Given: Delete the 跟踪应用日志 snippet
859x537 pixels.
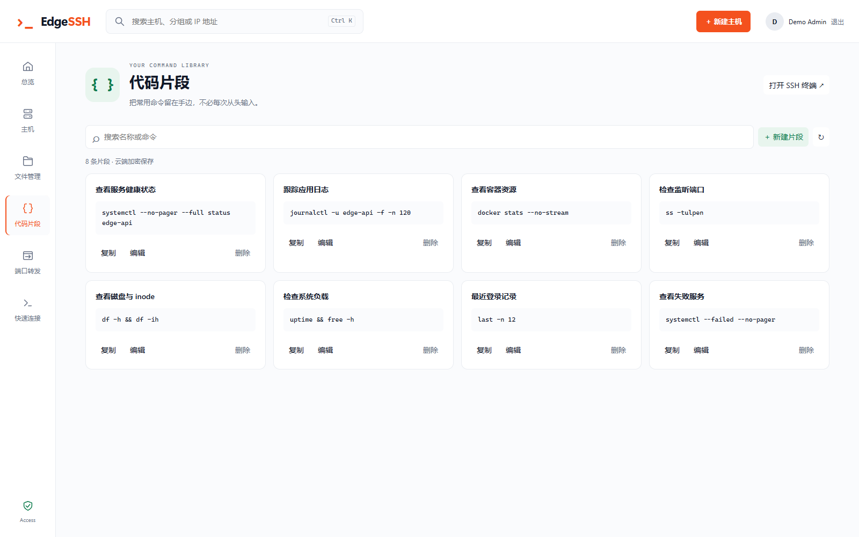Looking at the screenshot, I should (431, 243).
